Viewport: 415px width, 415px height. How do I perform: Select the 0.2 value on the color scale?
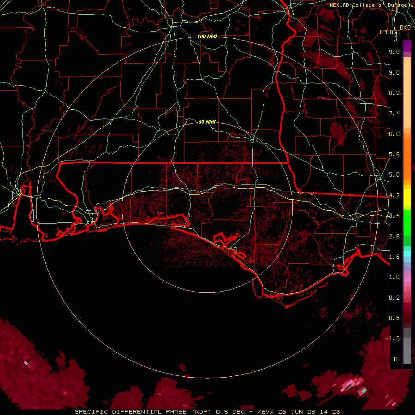394,298
